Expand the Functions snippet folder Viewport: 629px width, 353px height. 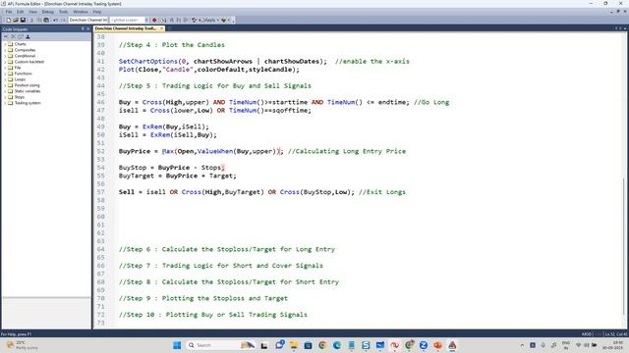tap(5, 74)
